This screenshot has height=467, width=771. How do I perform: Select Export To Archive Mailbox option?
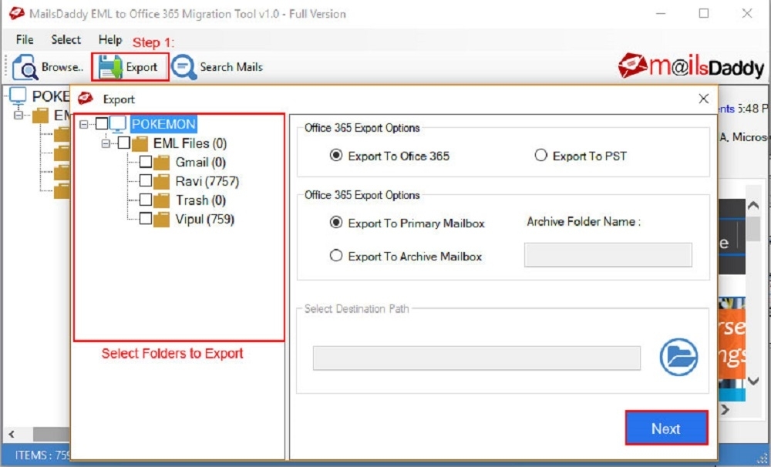(x=336, y=256)
